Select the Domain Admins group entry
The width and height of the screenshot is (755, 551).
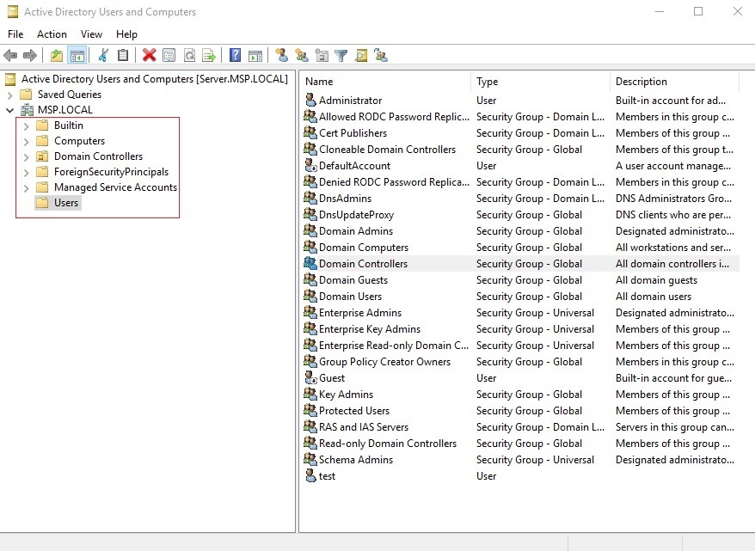point(356,231)
